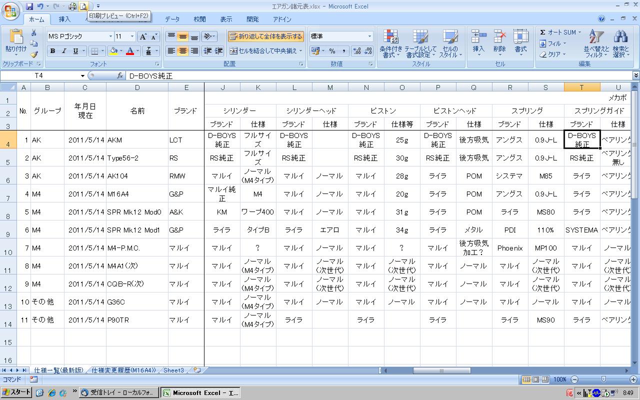This screenshot has width=640, height=400.
Task: Open sort and filter (並べ替えとフィルタ)
Action: pos(596,44)
